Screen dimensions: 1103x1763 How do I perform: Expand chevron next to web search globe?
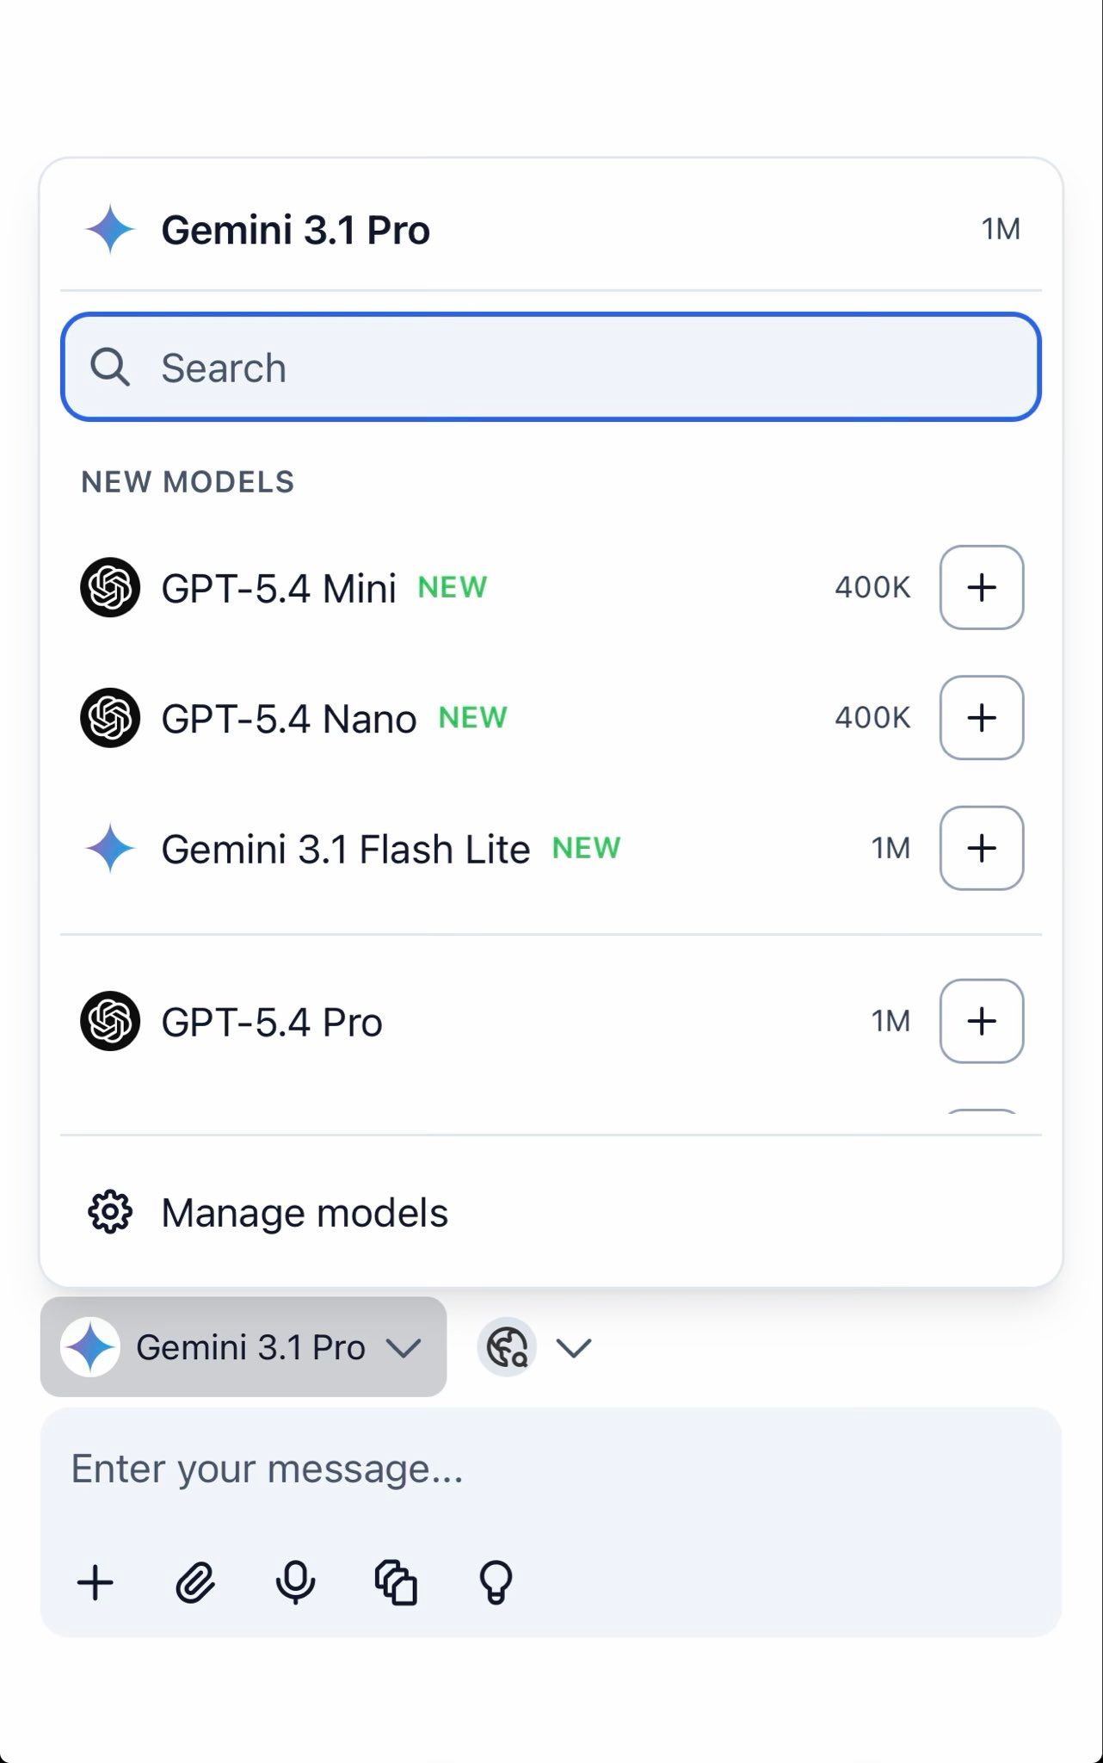tap(574, 1347)
